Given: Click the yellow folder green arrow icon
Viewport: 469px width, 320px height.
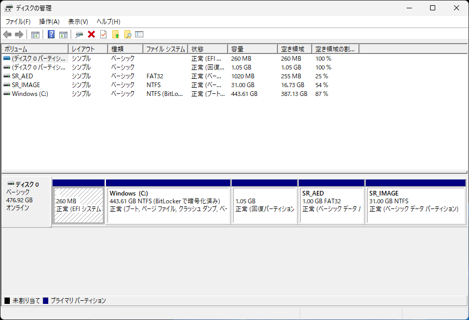Looking at the screenshot, I should pos(116,35).
